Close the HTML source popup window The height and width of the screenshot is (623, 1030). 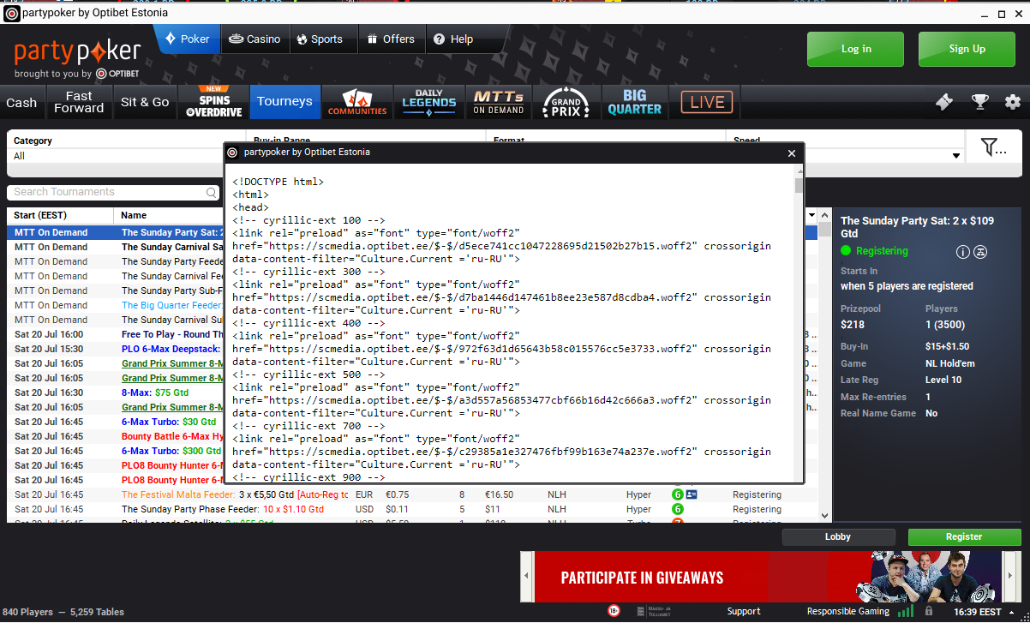792,153
